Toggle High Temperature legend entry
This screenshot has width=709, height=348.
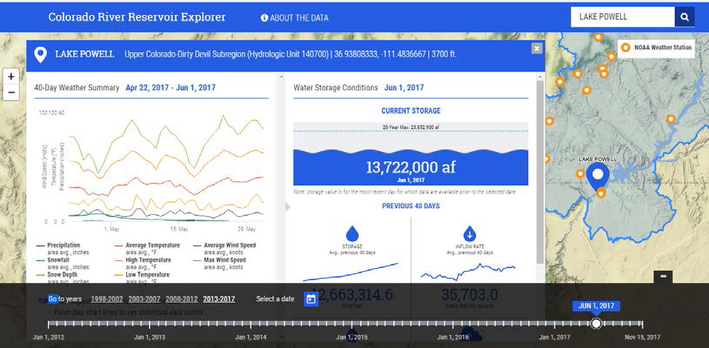[x=143, y=264]
